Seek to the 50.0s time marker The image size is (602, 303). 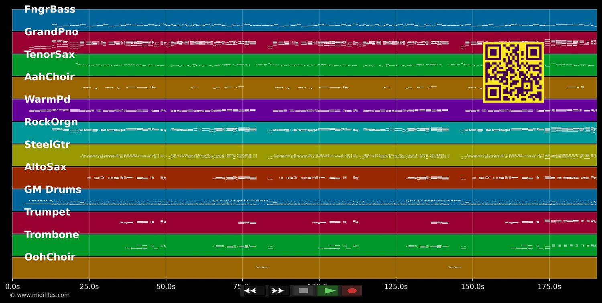click(x=166, y=287)
